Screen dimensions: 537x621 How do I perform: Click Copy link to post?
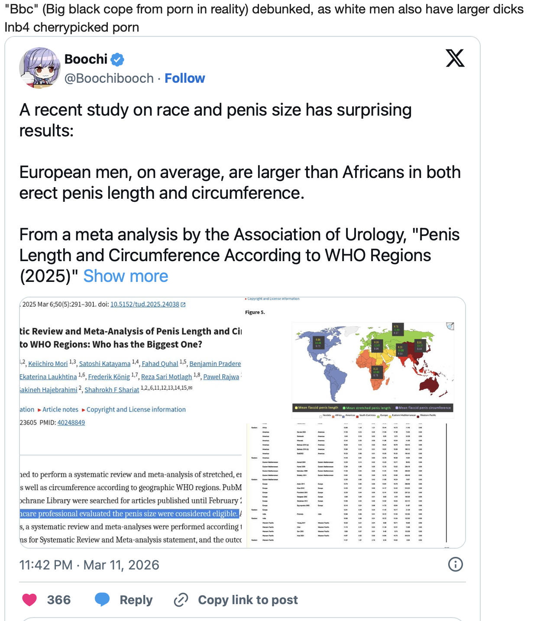click(x=248, y=600)
